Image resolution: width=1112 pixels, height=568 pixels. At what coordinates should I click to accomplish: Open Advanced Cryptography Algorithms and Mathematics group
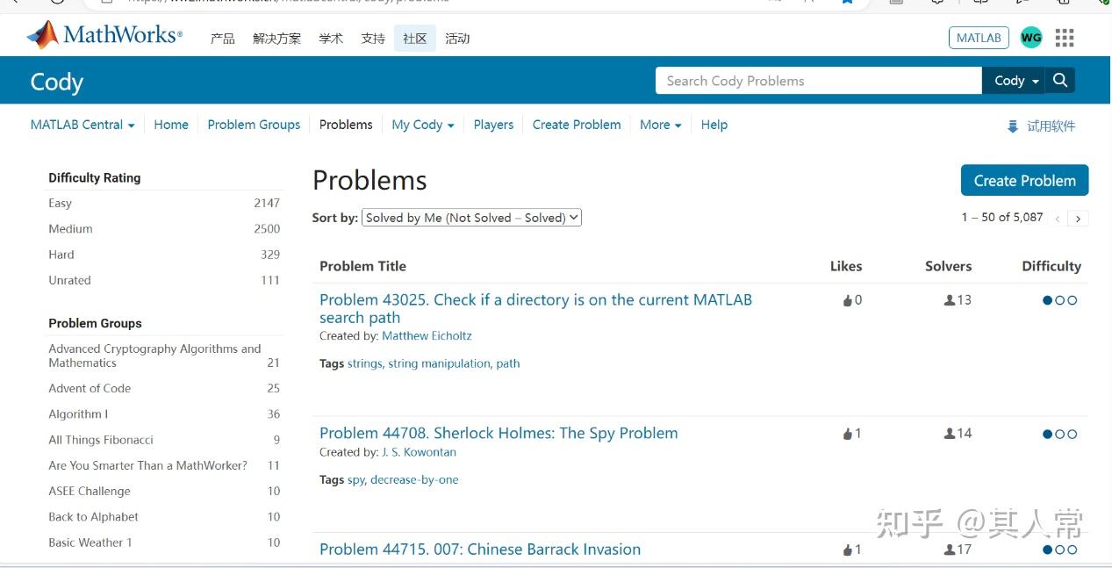(154, 356)
